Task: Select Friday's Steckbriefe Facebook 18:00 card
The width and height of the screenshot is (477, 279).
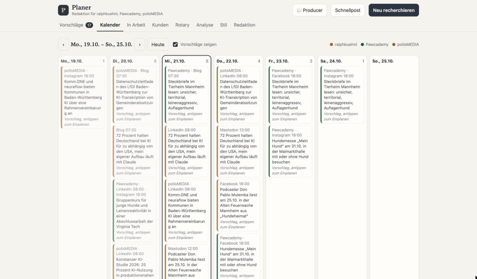Action: click(x=290, y=95)
